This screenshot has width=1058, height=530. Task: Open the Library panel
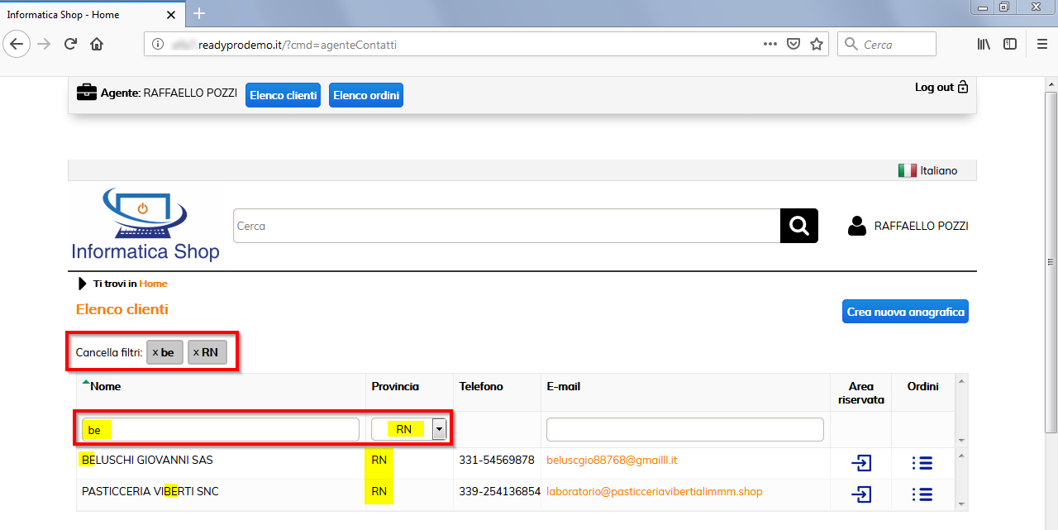coord(984,45)
